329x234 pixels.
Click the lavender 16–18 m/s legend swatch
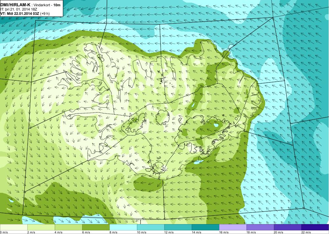[233, 227]
